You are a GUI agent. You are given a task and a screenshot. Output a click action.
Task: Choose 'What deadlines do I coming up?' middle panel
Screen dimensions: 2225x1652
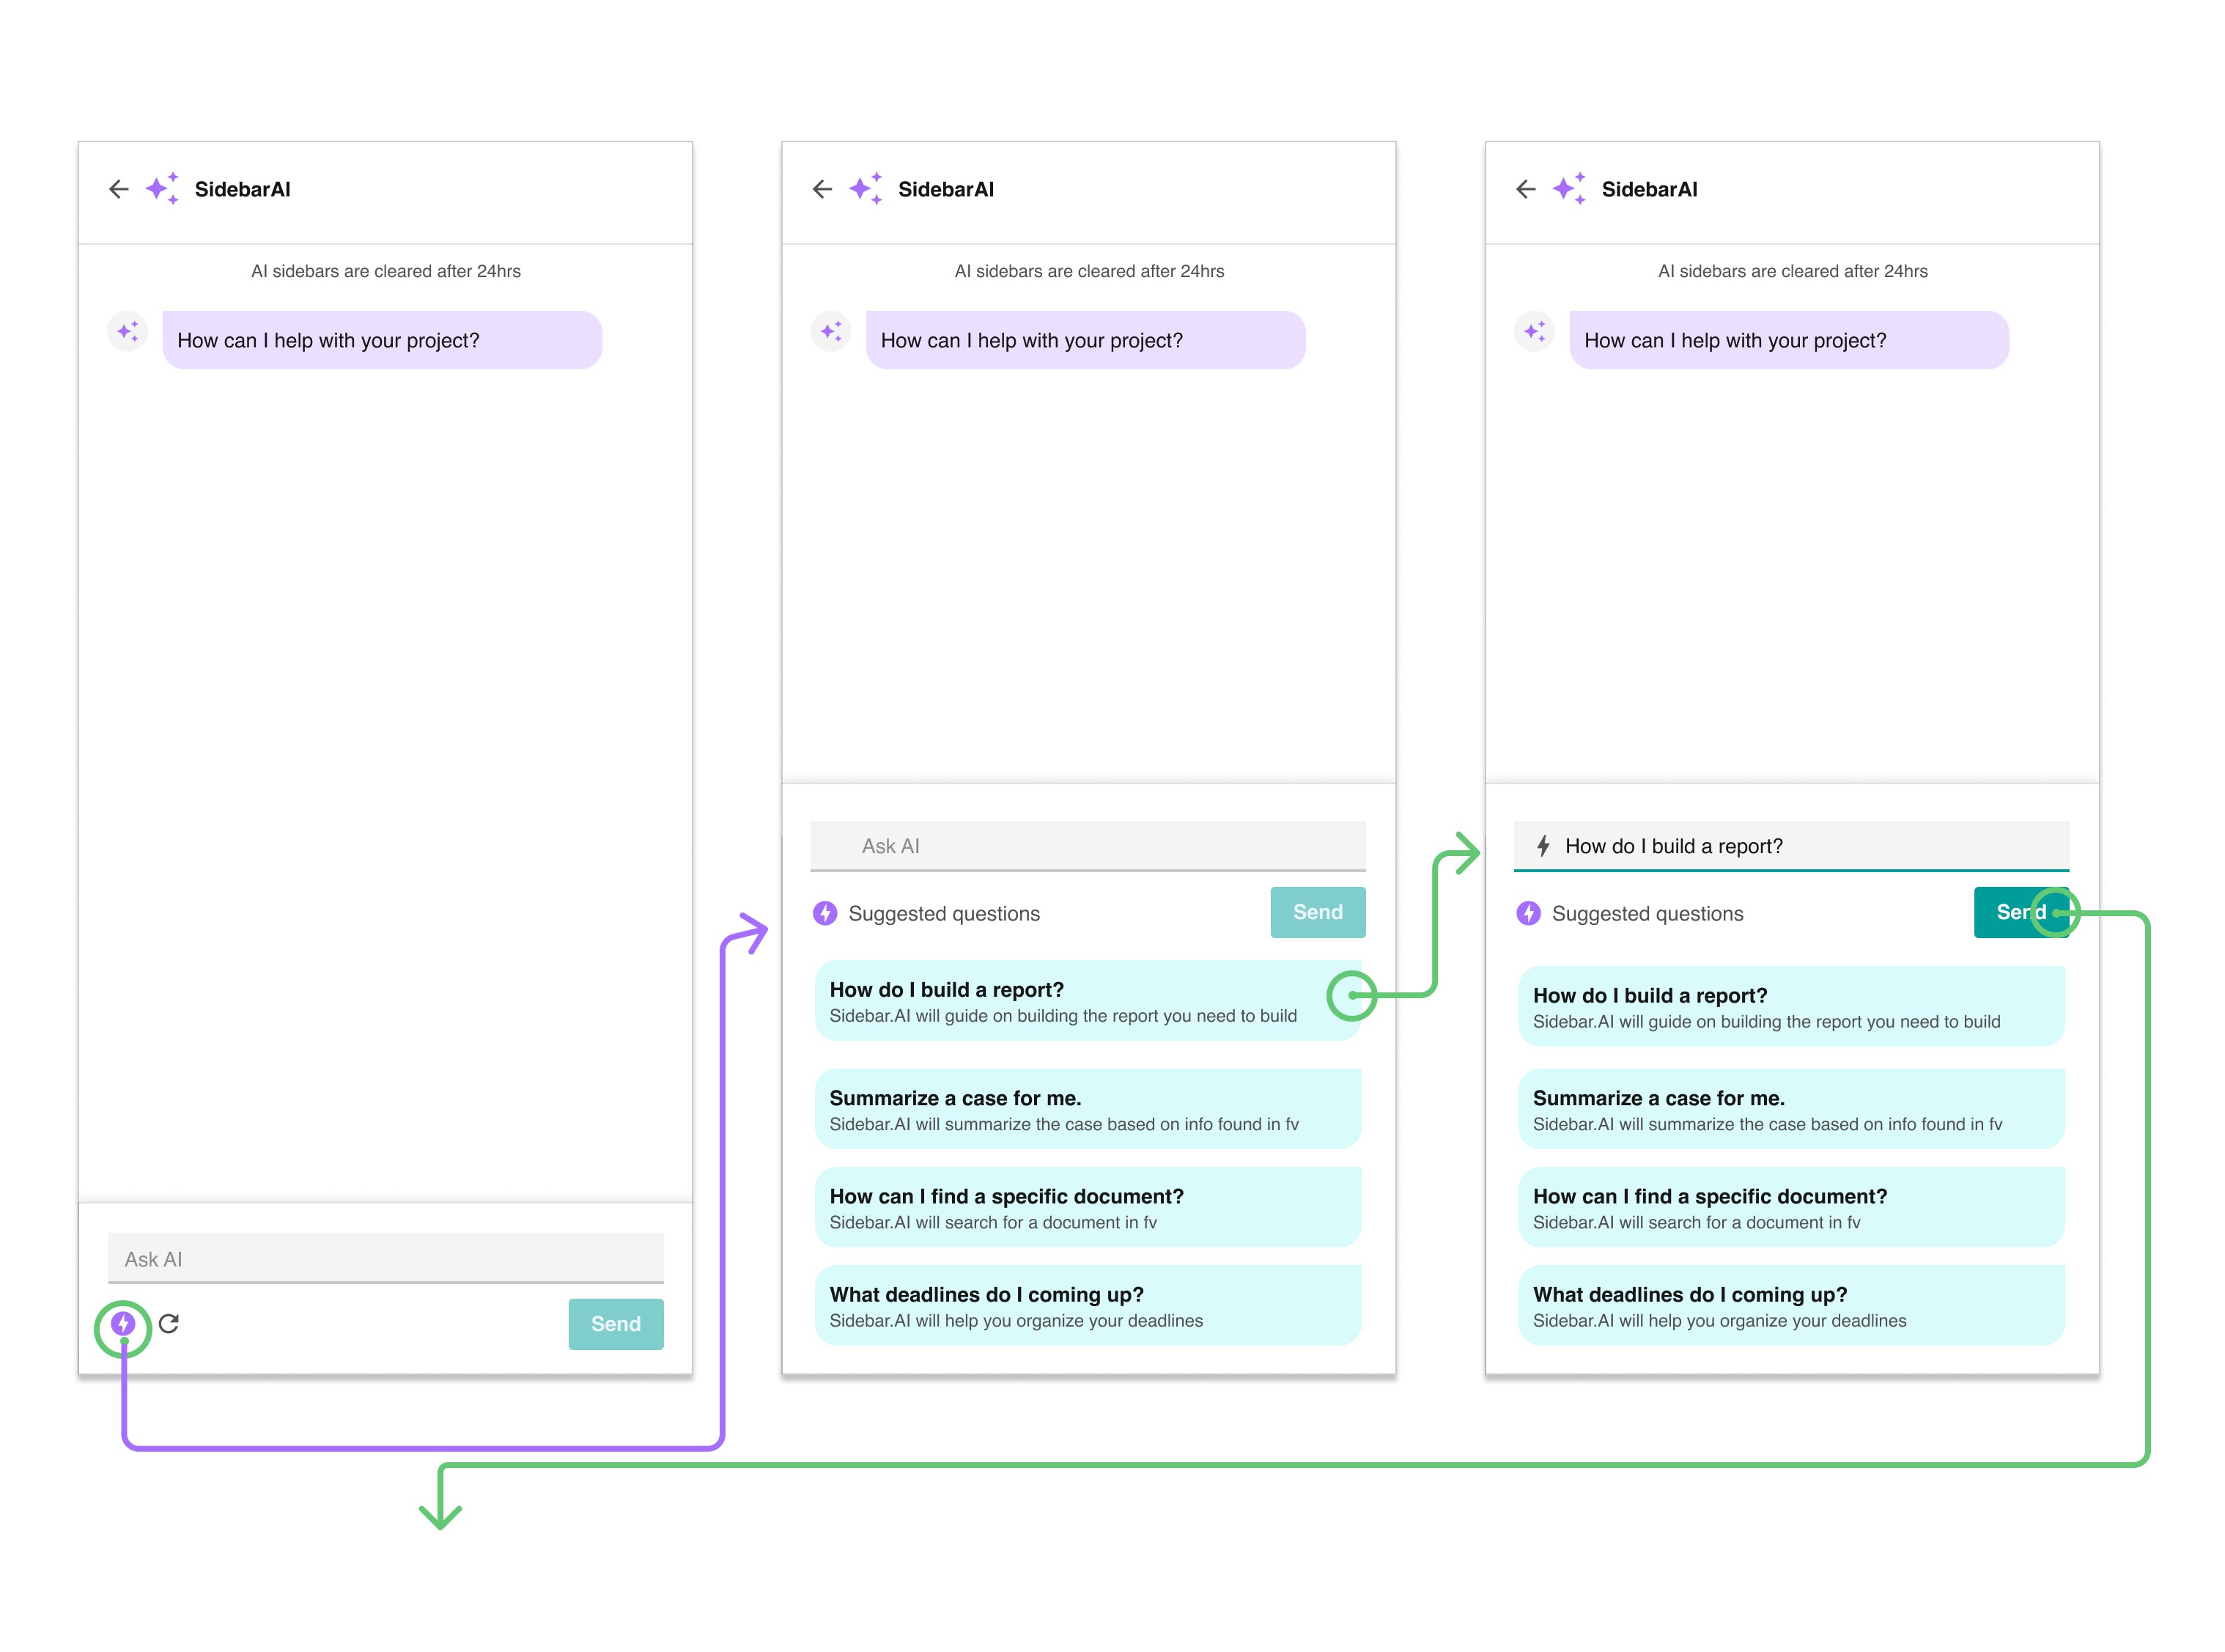tap(1088, 1306)
